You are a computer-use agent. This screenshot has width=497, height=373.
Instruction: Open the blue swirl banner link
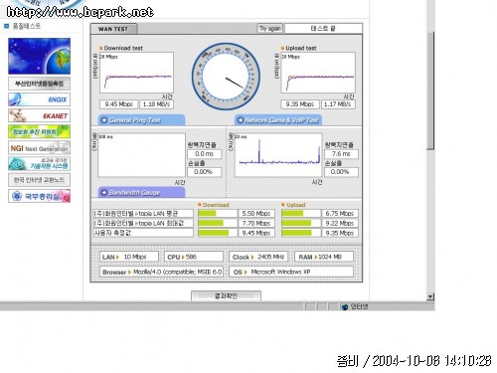(39, 164)
